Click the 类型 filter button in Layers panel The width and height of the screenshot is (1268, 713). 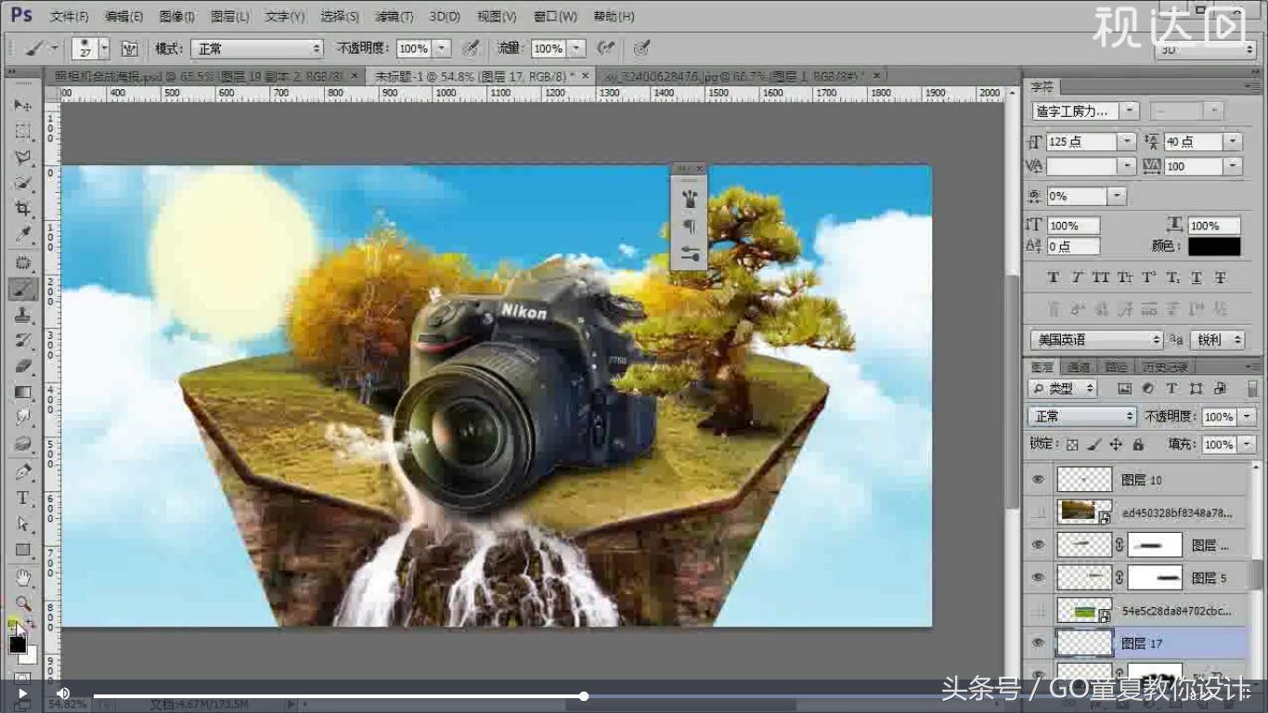[x=1061, y=388]
